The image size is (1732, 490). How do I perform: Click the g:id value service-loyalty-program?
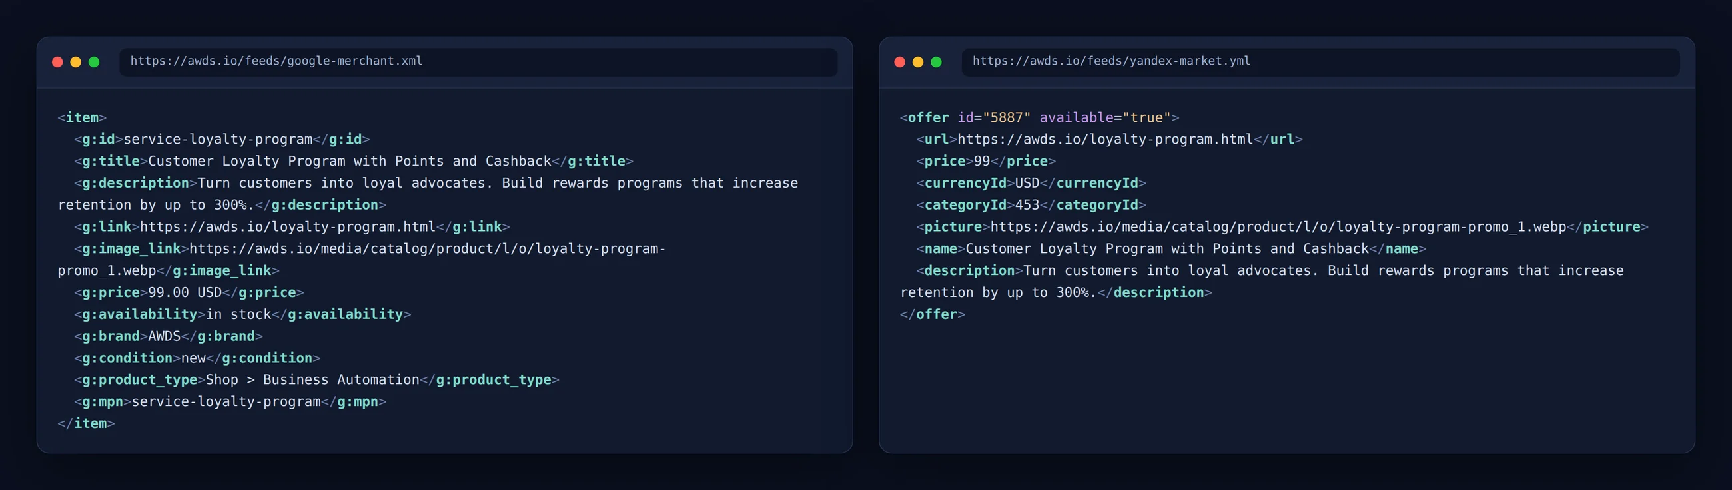tap(218, 140)
